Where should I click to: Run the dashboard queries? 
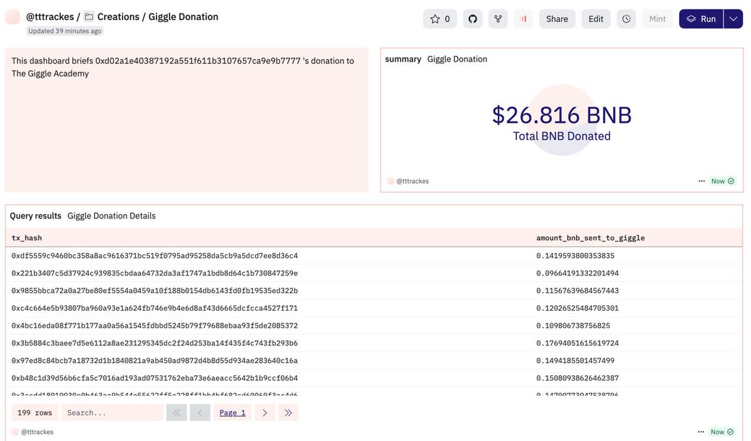(x=702, y=19)
